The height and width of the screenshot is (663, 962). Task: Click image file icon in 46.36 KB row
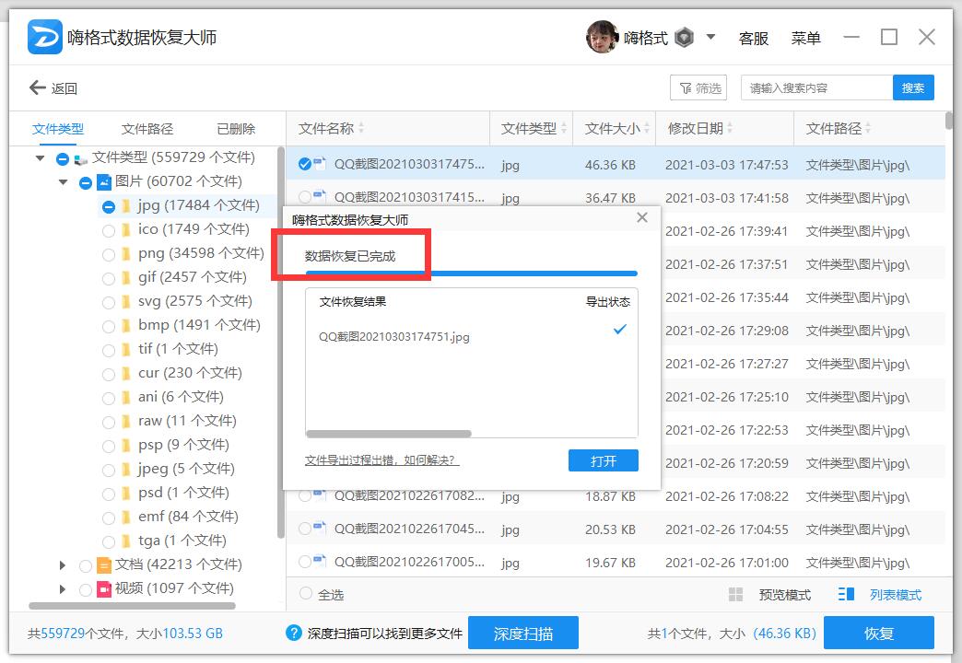tap(320, 163)
